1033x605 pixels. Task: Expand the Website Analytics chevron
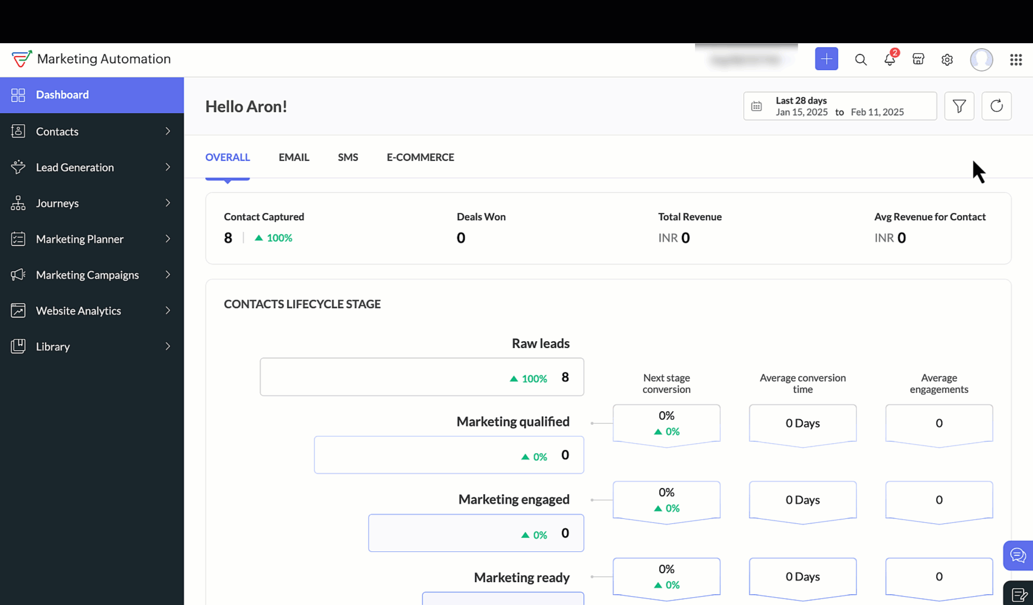click(168, 310)
